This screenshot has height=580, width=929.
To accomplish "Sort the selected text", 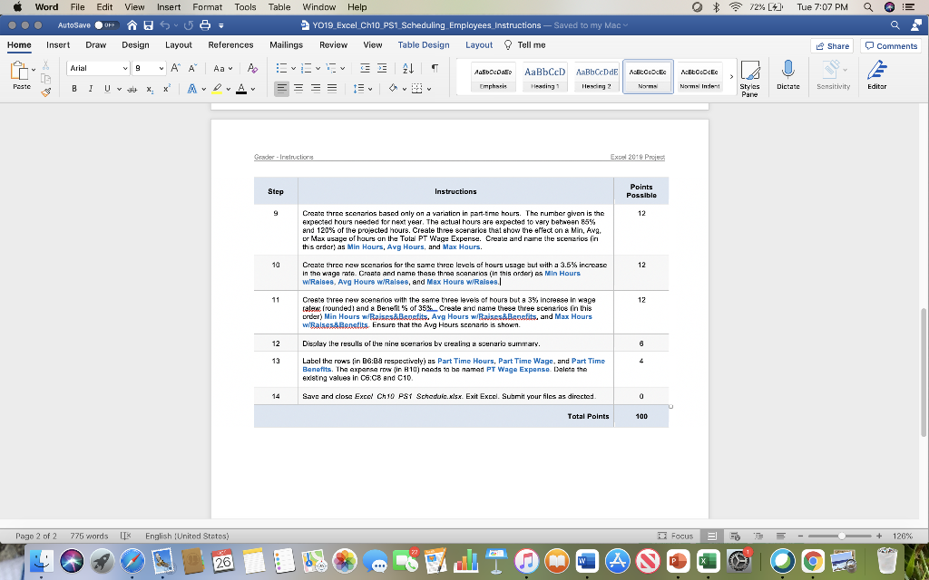I will click(x=407, y=70).
